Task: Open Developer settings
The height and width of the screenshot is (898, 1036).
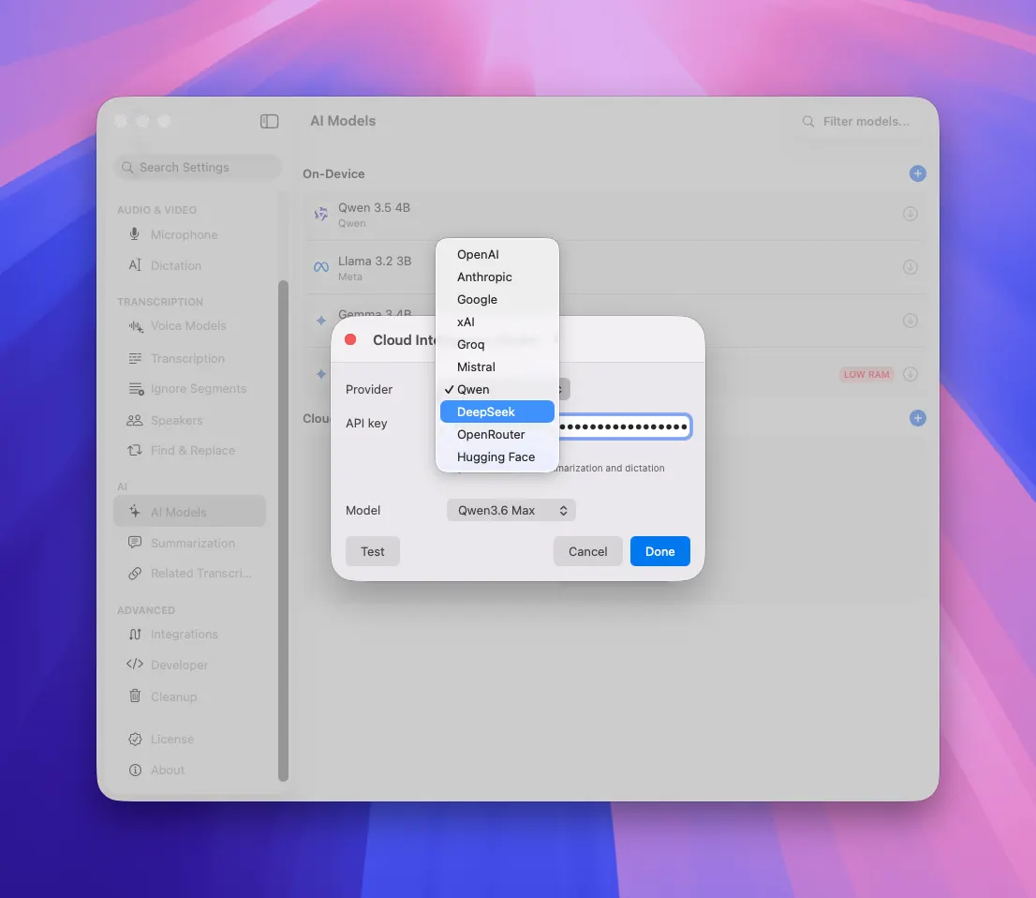Action: click(x=189, y=665)
